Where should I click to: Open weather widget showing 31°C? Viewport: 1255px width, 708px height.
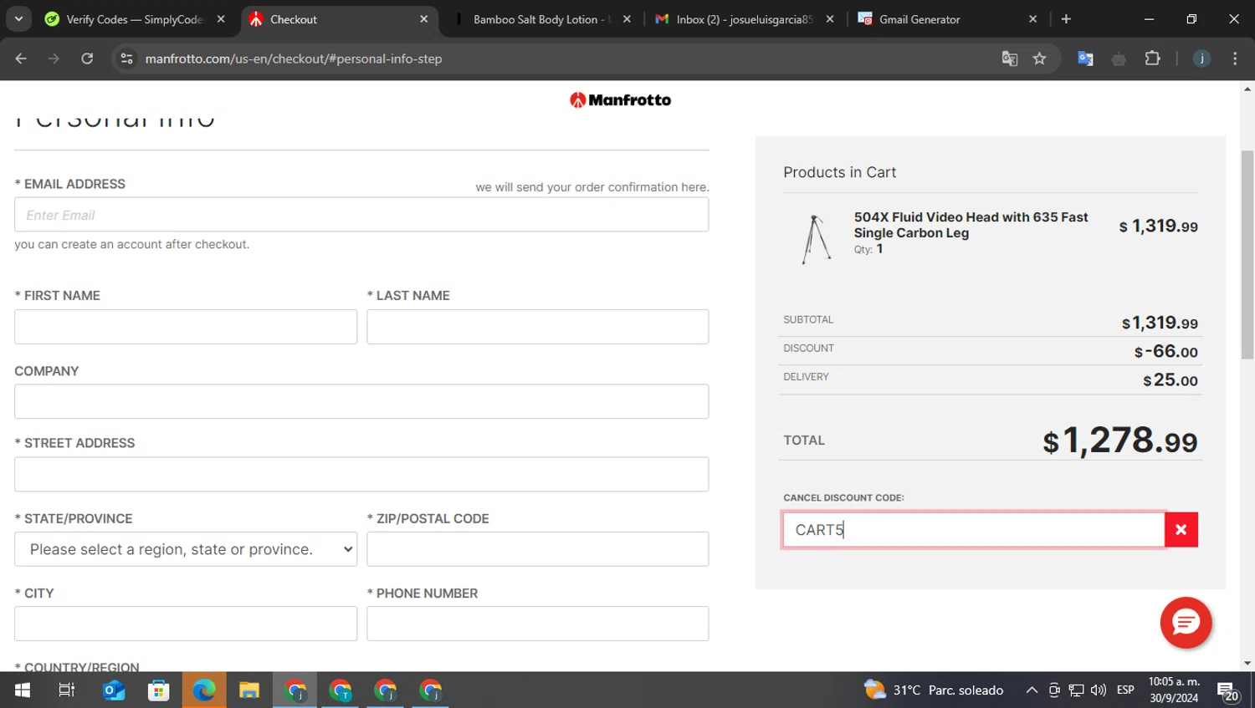coord(934,690)
